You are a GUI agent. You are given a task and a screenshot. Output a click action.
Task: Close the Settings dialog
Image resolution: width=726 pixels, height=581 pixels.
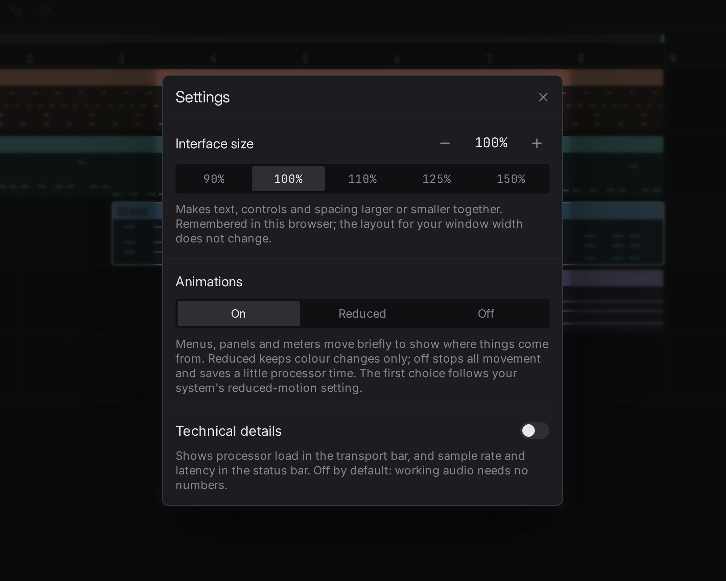coord(543,97)
